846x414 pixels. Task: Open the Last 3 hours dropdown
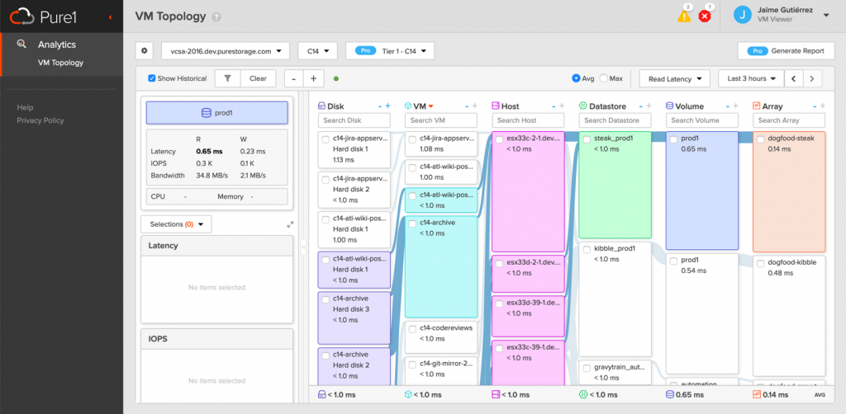(x=751, y=78)
